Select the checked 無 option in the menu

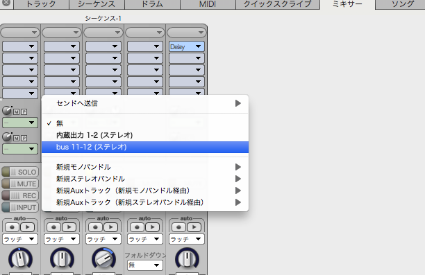(x=145, y=123)
